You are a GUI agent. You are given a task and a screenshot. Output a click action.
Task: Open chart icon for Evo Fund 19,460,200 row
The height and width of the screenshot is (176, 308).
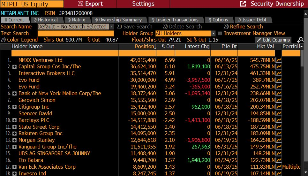pos(278,87)
